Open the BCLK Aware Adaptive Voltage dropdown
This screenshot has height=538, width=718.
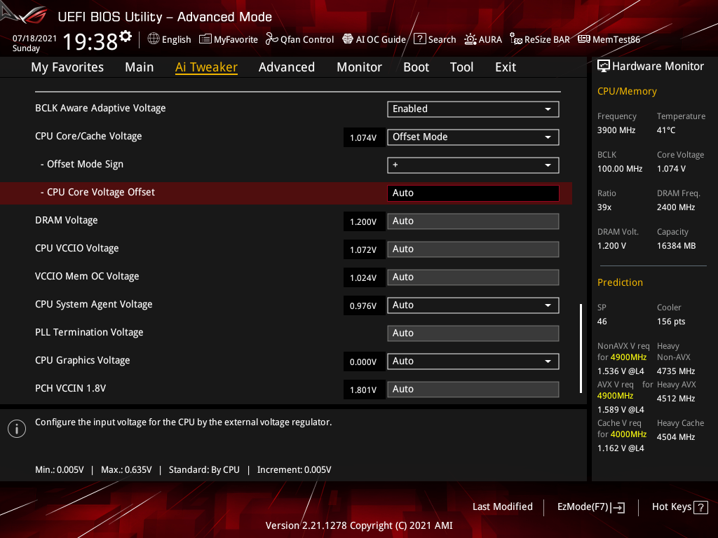[x=473, y=109]
